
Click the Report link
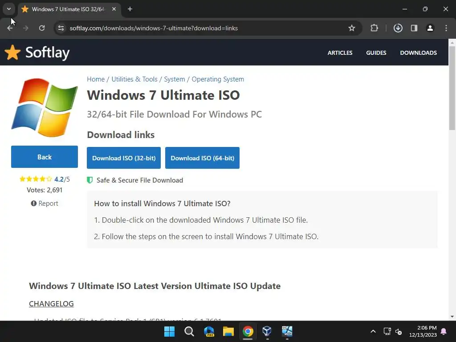tap(45, 203)
